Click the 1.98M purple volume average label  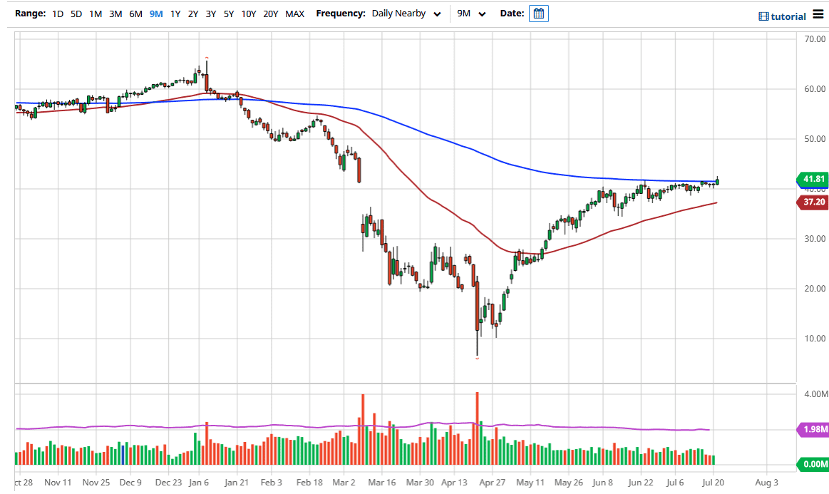pyautogui.click(x=813, y=429)
